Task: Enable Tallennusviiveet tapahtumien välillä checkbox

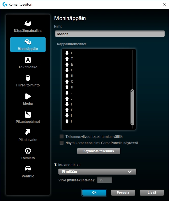Action: click(x=62, y=136)
